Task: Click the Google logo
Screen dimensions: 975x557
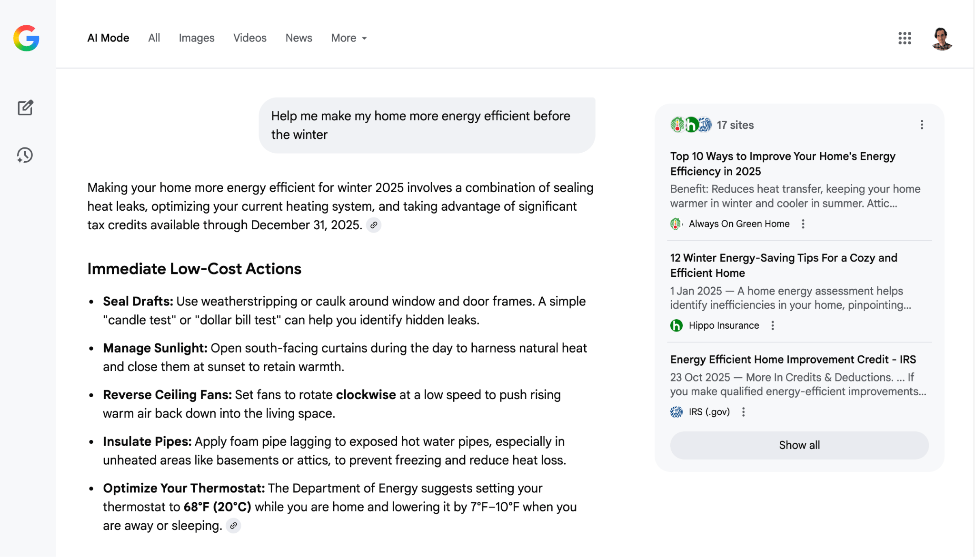Action: click(26, 39)
